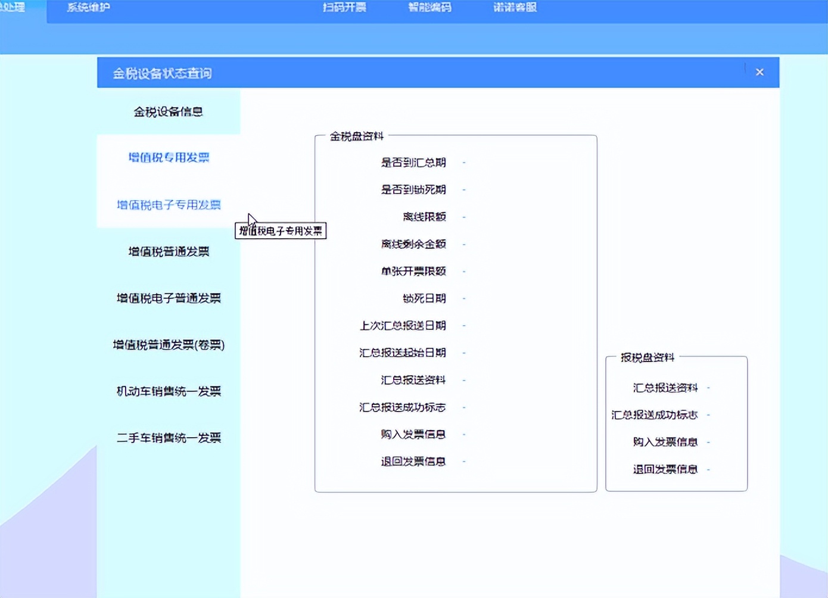The image size is (828, 598).
Task: Select 二手车销售统一发票 in the sidebar
Action: pos(169,438)
